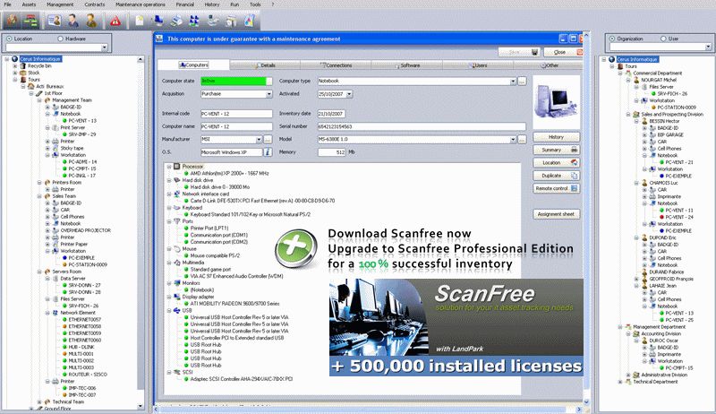Open the Assets menu
Screen dimensions: 716x414
click(x=29, y=4)
